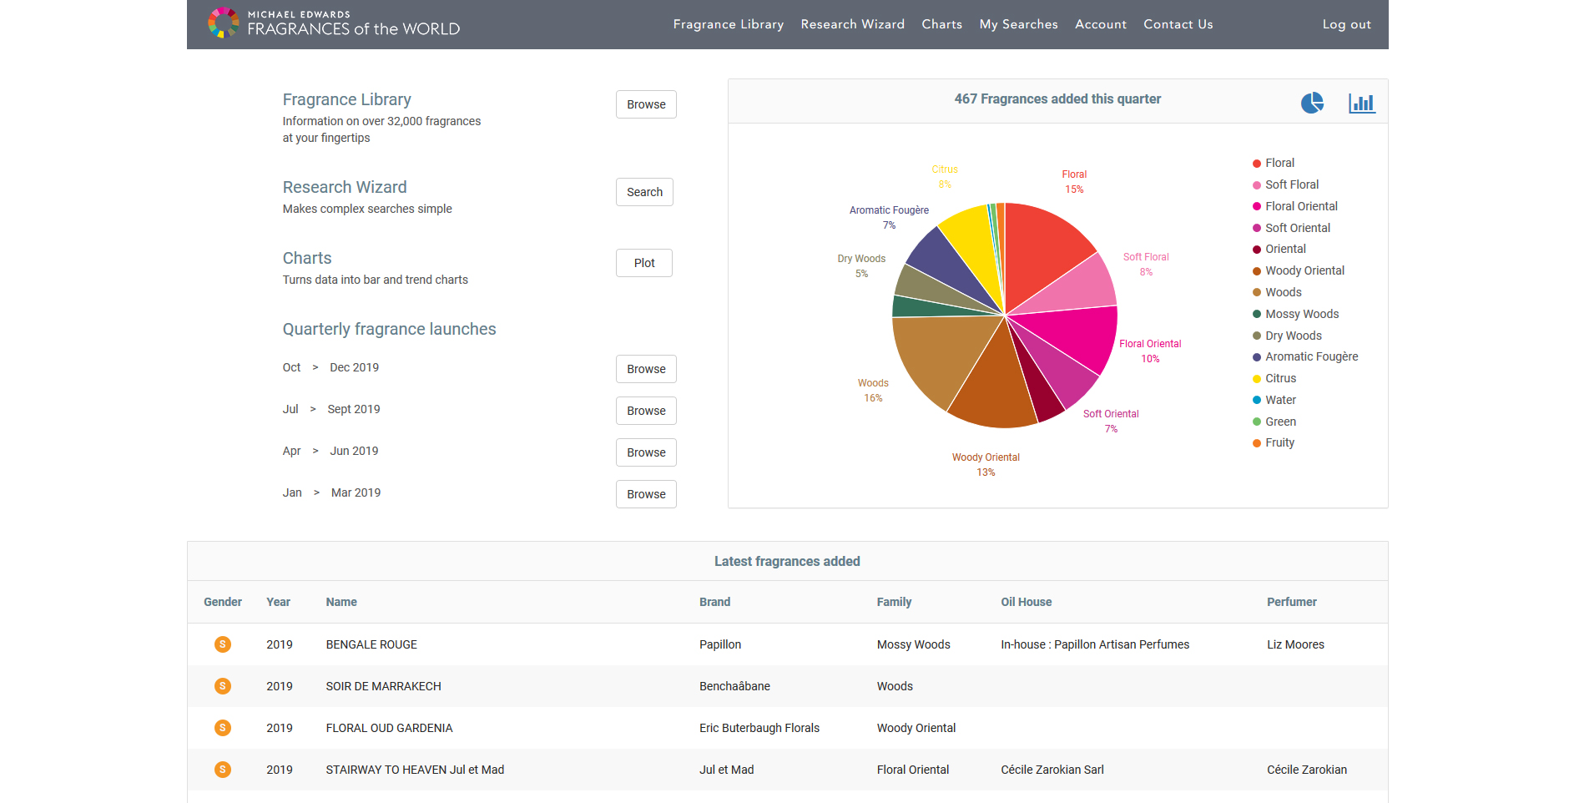Click Browse button for Fragrance Library
The height and width of the screenshot is (803, 1574).
[x=646, y=104]
